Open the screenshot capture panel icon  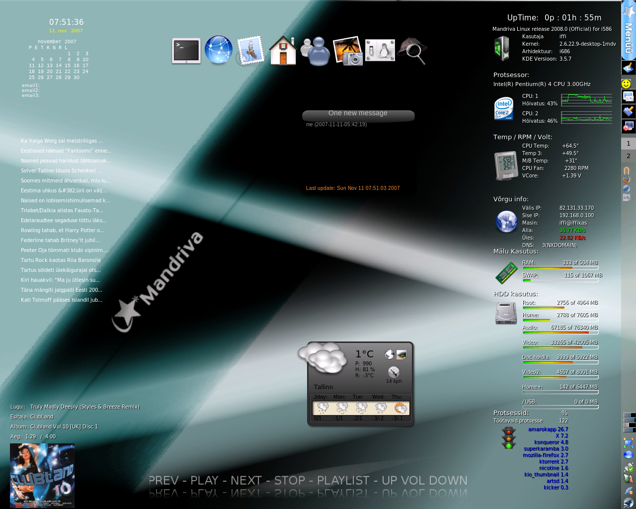[x=629, y=96]
